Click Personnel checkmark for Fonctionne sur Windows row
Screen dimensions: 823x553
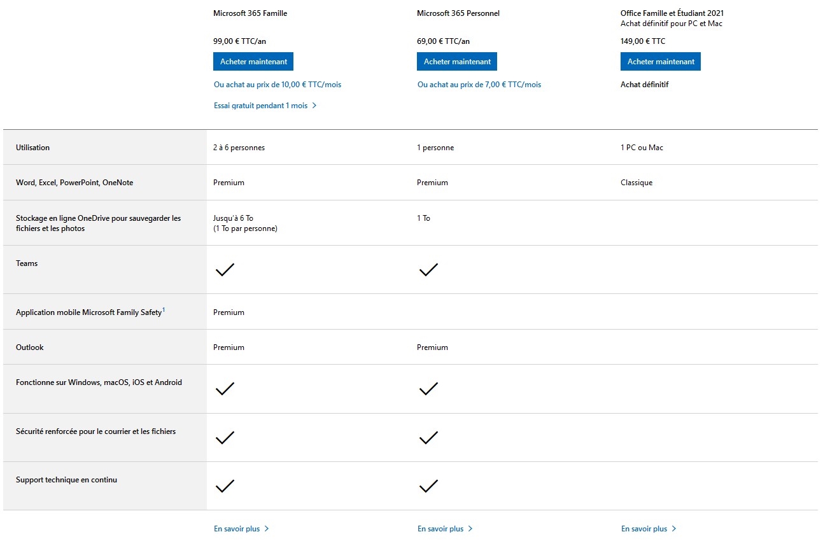(428, 389)
